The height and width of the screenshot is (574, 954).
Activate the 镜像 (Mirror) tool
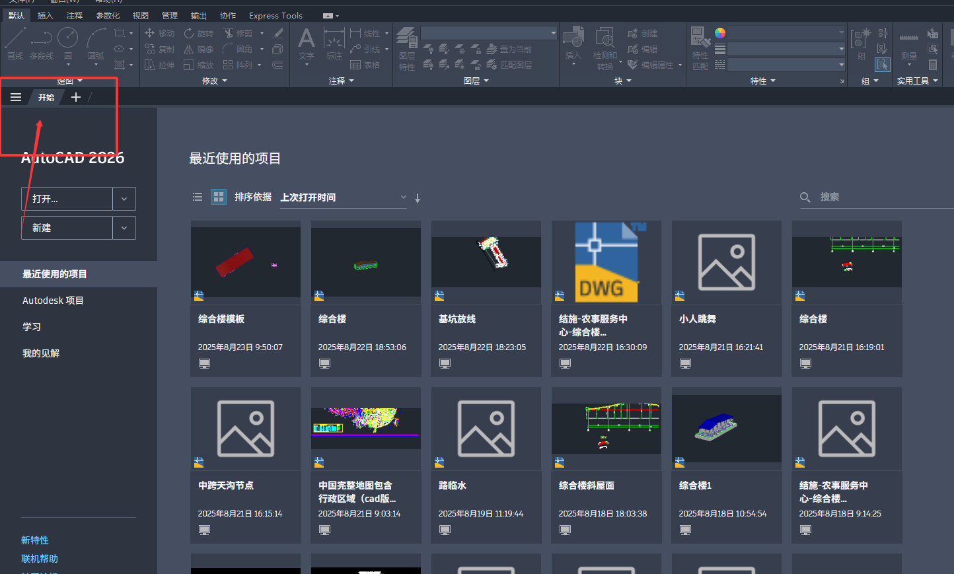pyautogui.click(x=198, y=49)
